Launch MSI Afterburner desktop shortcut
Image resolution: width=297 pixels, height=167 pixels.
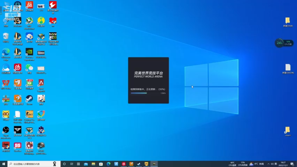29,23
